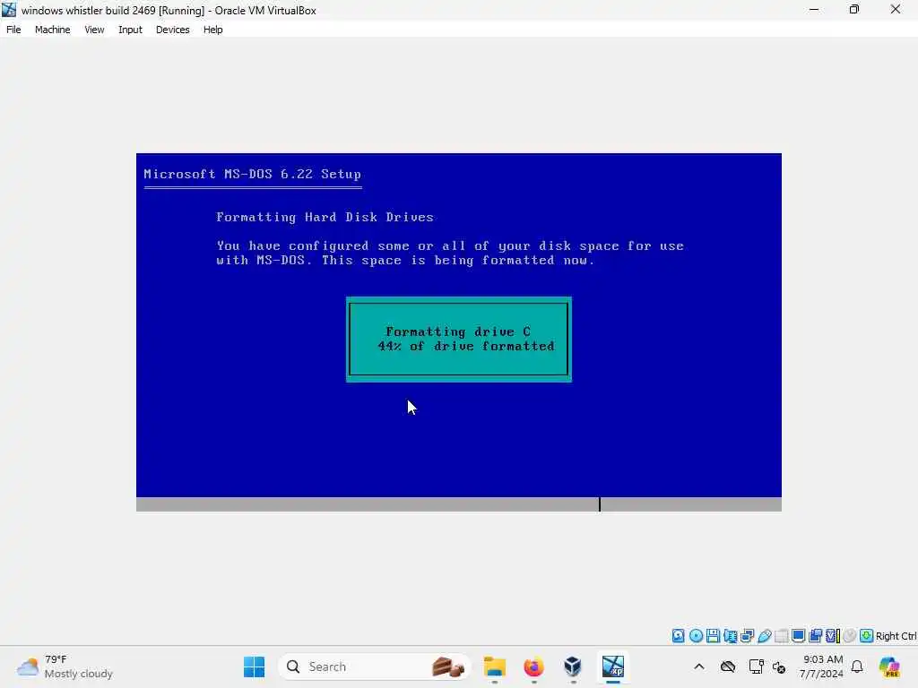918x688 pixels.
Task: Click the '44% of drive formatted' text
Action: point(466,347)
